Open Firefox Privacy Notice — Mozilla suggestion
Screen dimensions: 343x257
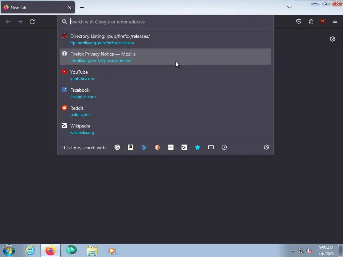[x=165, y=57]
